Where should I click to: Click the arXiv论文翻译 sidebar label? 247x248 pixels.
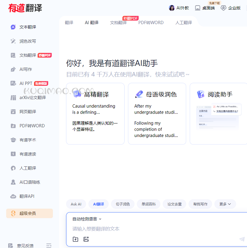pos(33,98)
